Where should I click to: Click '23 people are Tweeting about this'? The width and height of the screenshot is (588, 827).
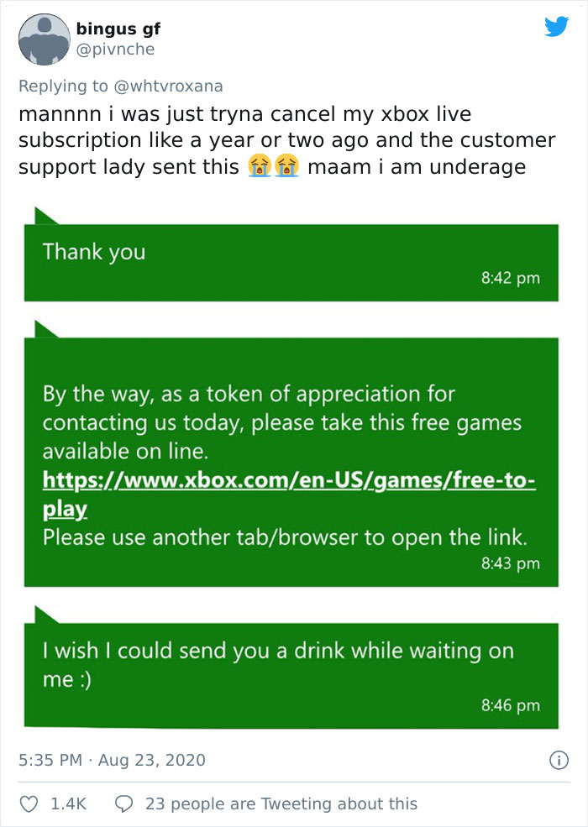click(281, 803)
